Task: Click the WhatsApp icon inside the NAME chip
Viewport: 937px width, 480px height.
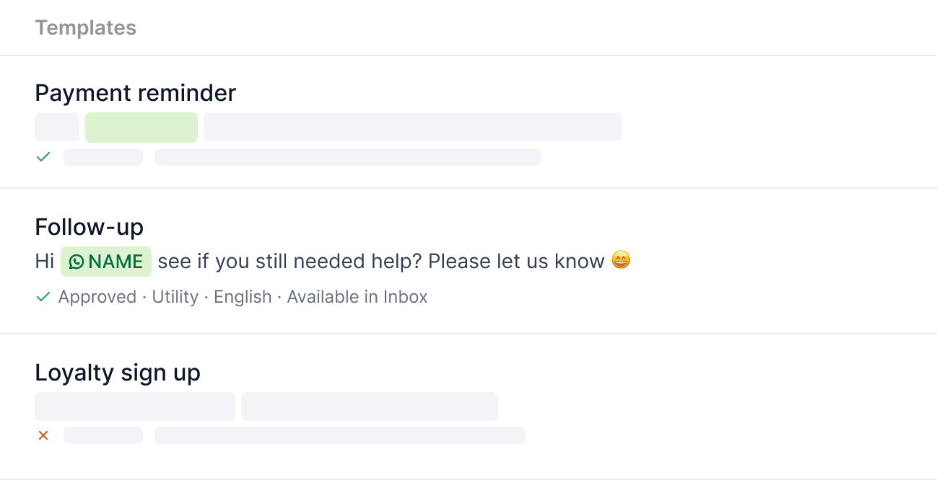Action: (x=76, y=262)
